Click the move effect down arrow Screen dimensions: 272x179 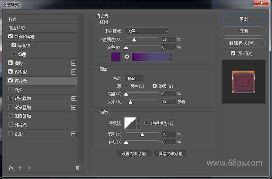point(29,168)
